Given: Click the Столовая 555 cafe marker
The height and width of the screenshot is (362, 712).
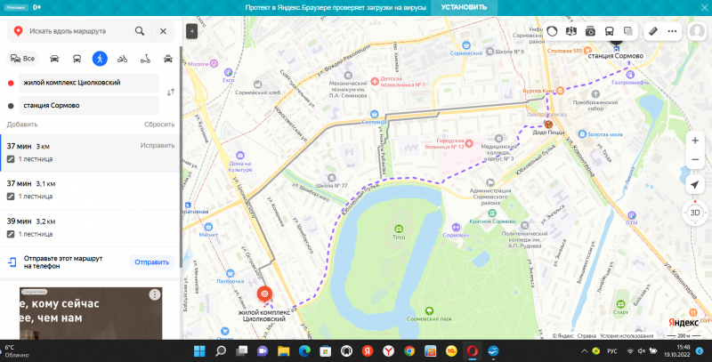Looking at the screenshot, I should 588,51.
